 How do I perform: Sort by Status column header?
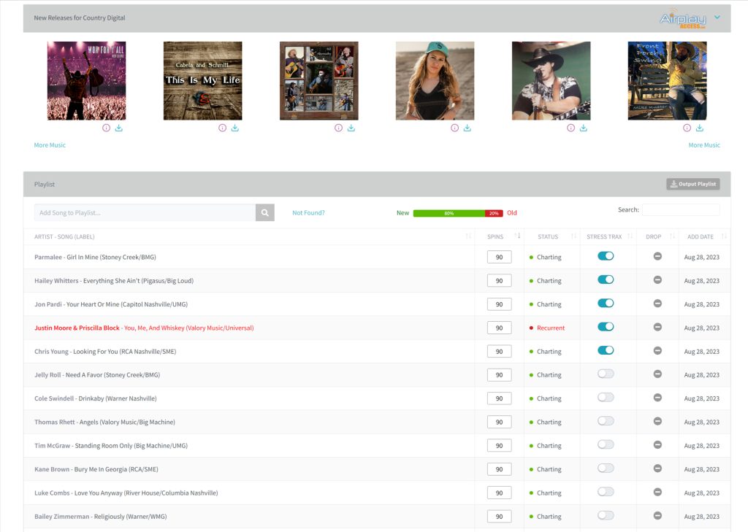point(548,236)
